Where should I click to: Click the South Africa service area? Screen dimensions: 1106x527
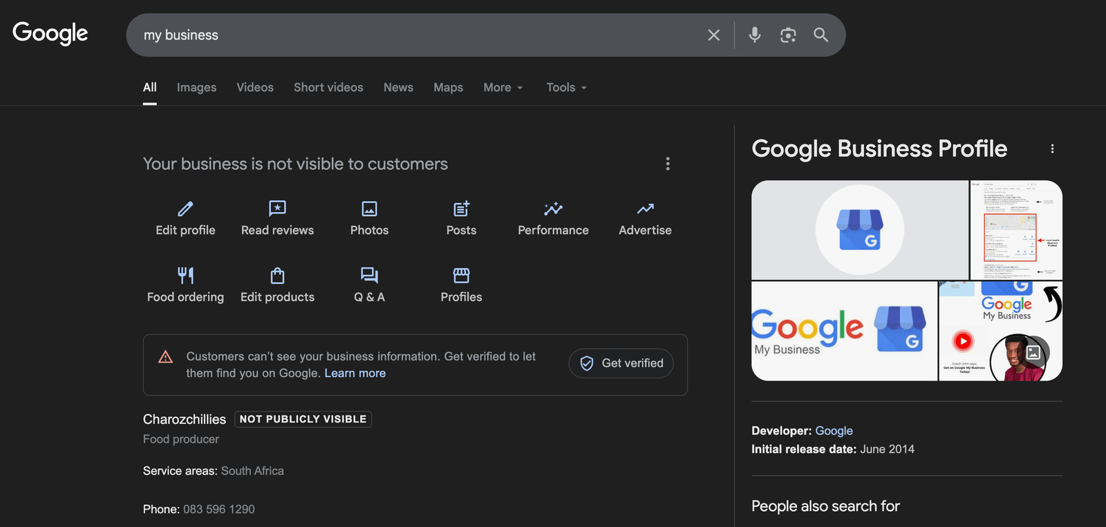point(252,471)
